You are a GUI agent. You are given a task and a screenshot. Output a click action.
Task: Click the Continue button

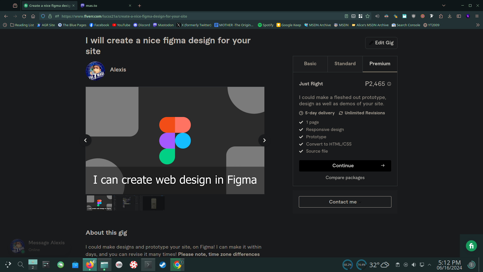click(345, 166)
